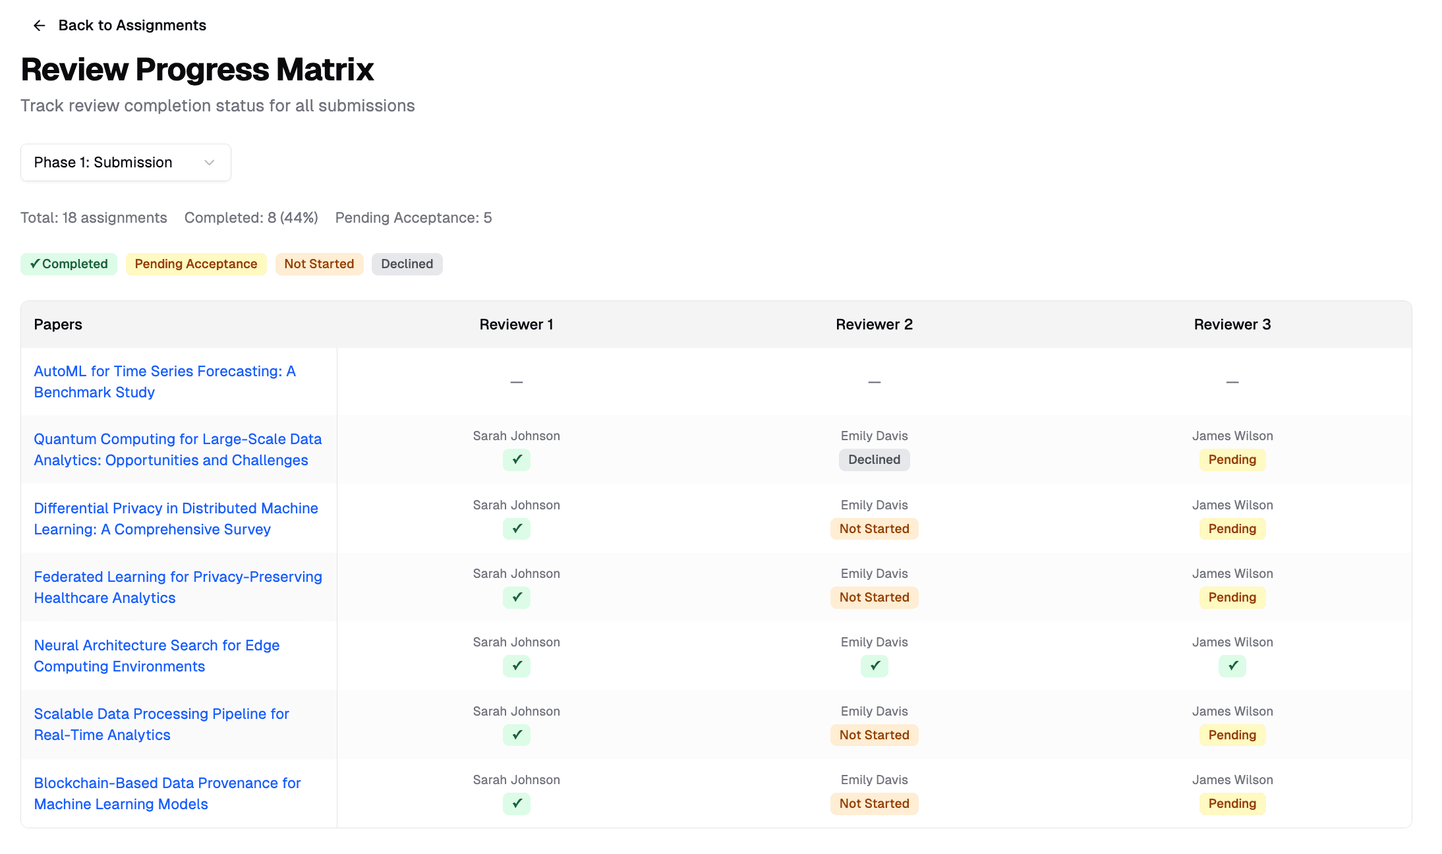This screenshot has height=854, width=1442.
Task: Click the checkmark for Blockchain-Based Data Provenance review
Action: 516,804
